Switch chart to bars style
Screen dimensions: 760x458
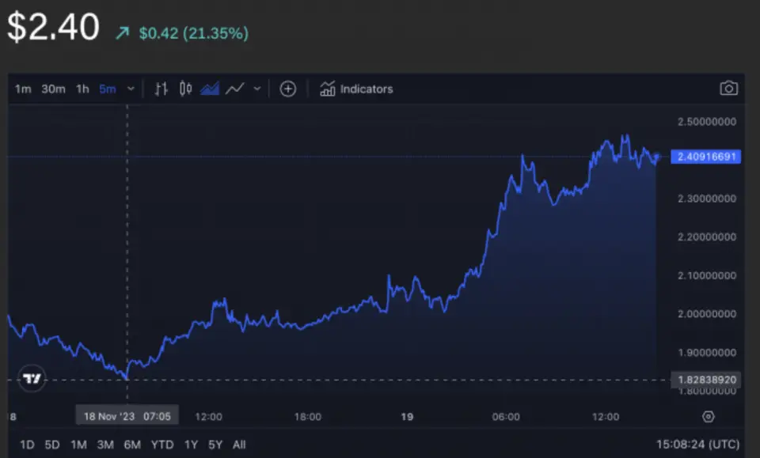coord(161,89)
